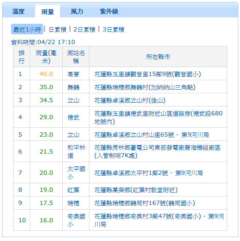Screen dimensions: 240x241
Task: Click address 花蓮縣卓溪鄉太平村1鄰2號
Action: (x=131, y=173)
